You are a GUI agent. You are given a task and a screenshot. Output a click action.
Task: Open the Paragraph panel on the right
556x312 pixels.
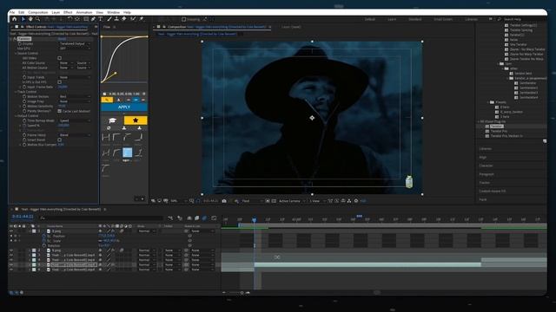point(486,174)
